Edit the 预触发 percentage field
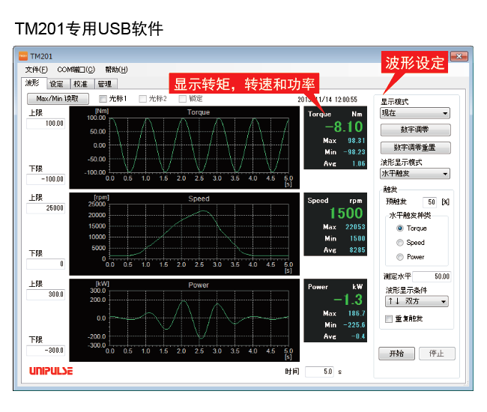 (430, 202)
